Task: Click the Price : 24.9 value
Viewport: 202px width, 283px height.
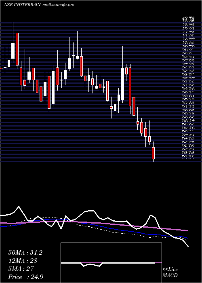Action: tap(25, 277)
